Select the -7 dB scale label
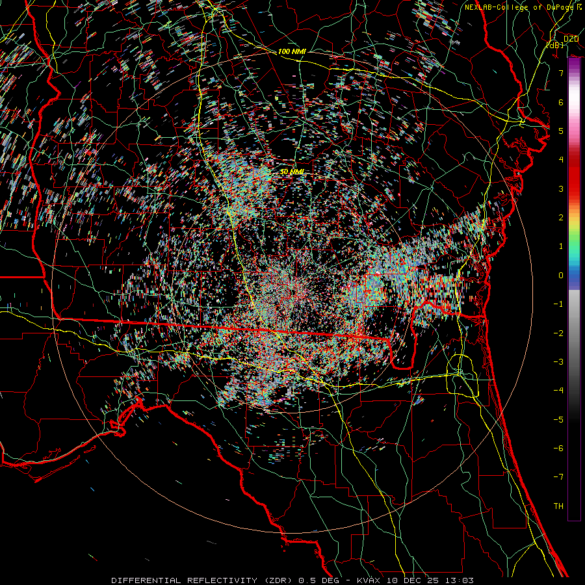 558,477
